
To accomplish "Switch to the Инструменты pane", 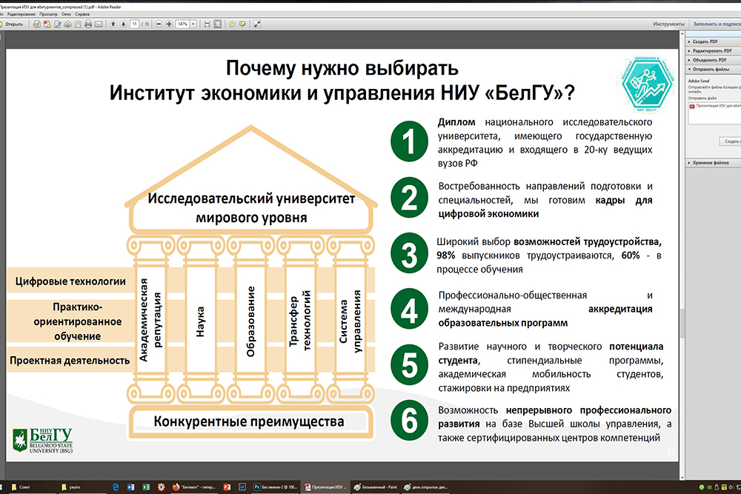I will 668,24.
